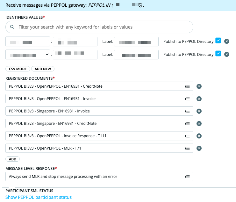
Task: Toggle Publish to PEPPOL Directory, second row
Action: 218,54
